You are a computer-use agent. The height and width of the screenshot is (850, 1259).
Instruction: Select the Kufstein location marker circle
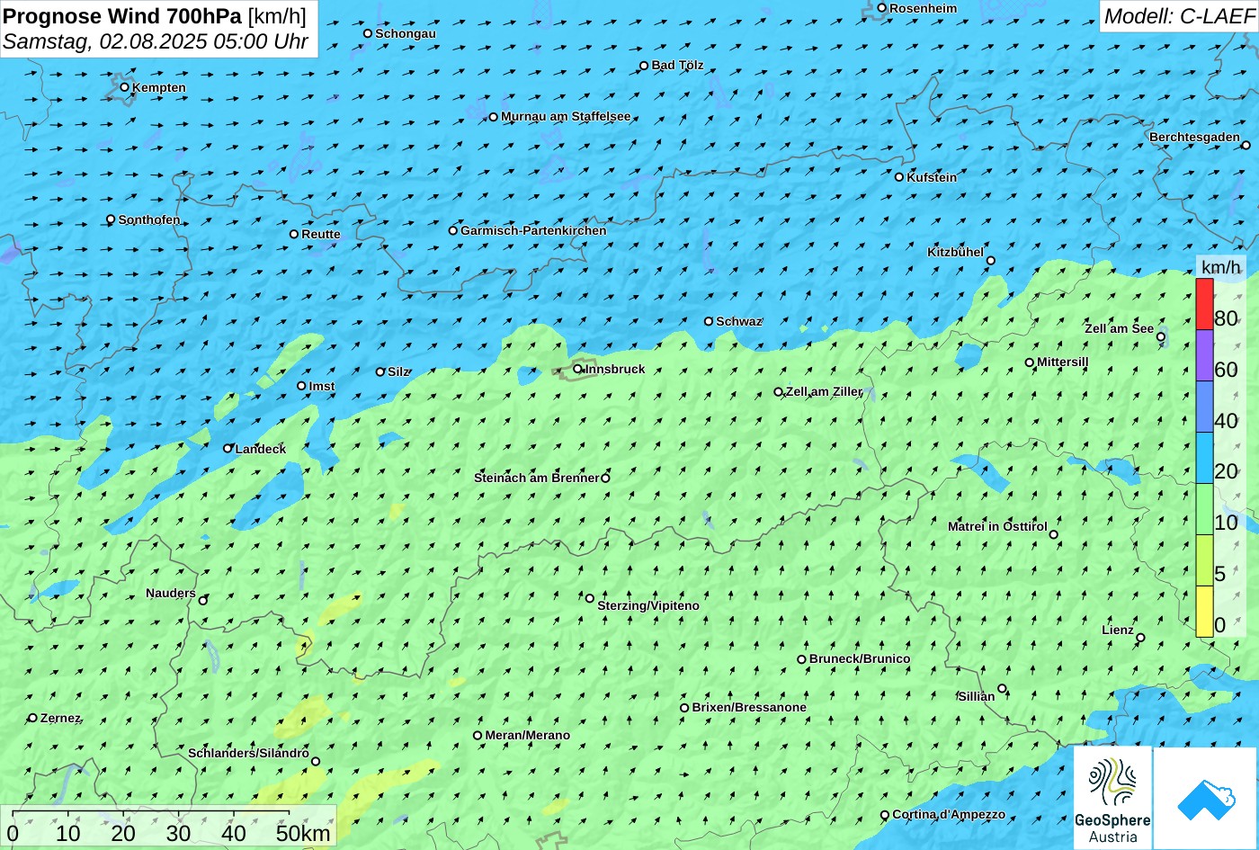coord(899,177)
